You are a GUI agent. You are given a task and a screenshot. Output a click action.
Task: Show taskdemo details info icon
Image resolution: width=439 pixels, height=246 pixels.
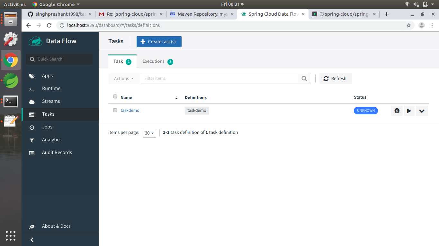[x=397, y=111]
